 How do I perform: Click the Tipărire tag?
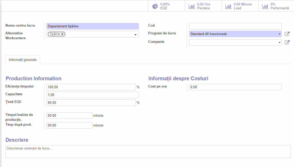(x=57, y=34)
